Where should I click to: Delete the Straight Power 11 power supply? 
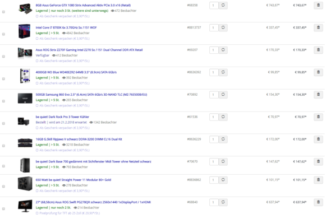(x=318, y=180)
